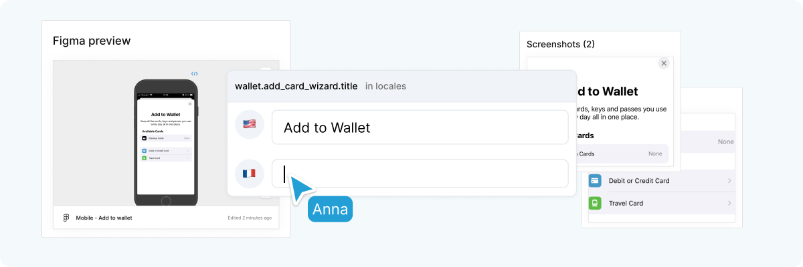Screen dimensions: 803x267
Task: Open the Screenshots (2) panel heading
Action: click(561, 44)
